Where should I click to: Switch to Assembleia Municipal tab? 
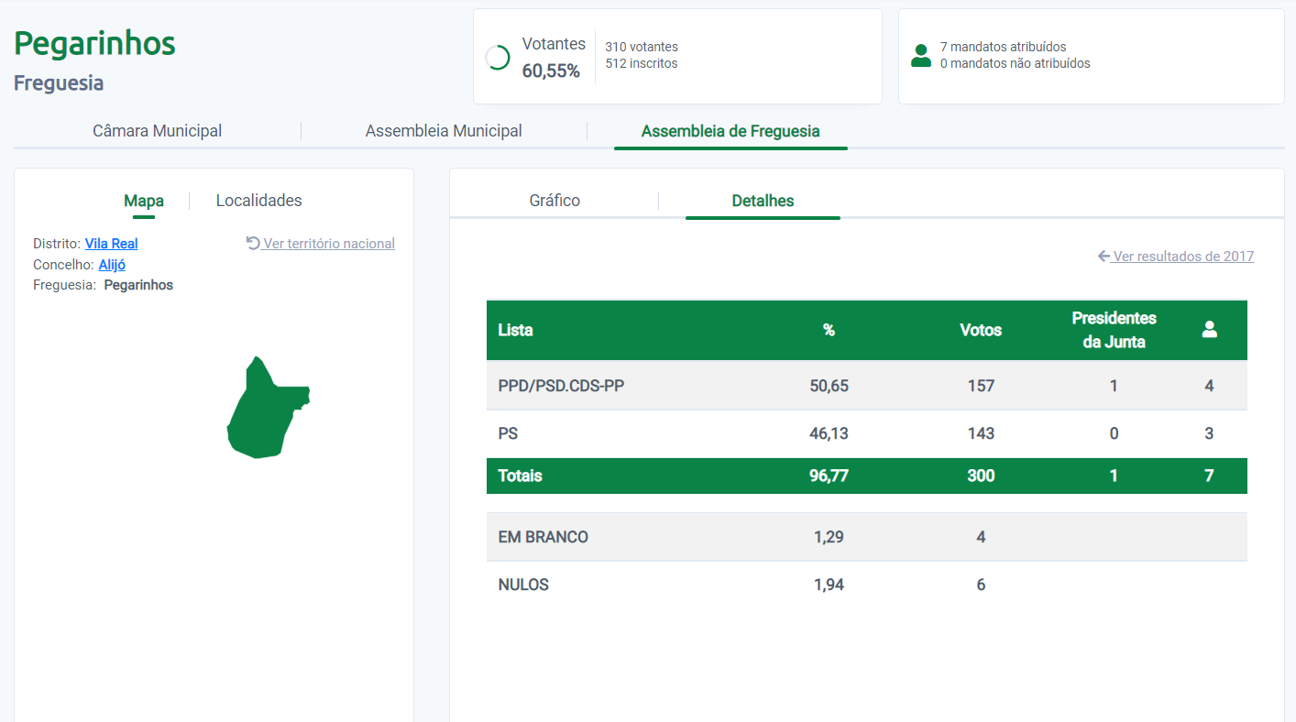click(x=444, y=131)
